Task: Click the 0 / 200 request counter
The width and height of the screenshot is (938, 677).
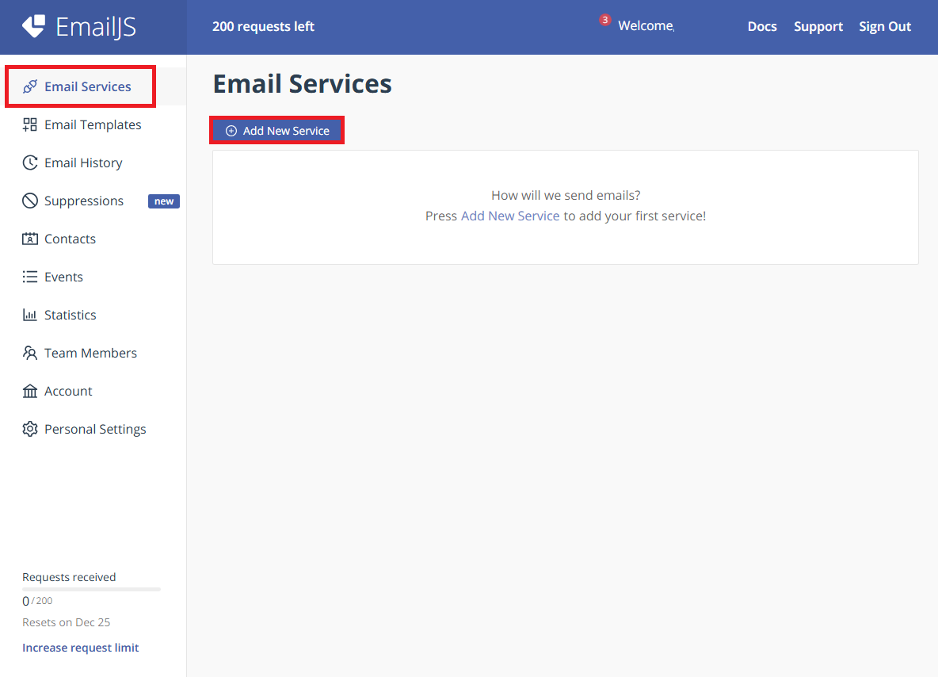Action: coord(37,601)
